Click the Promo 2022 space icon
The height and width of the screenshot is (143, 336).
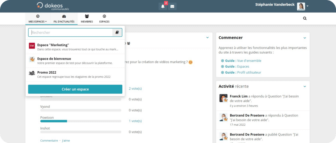(32, 73)
